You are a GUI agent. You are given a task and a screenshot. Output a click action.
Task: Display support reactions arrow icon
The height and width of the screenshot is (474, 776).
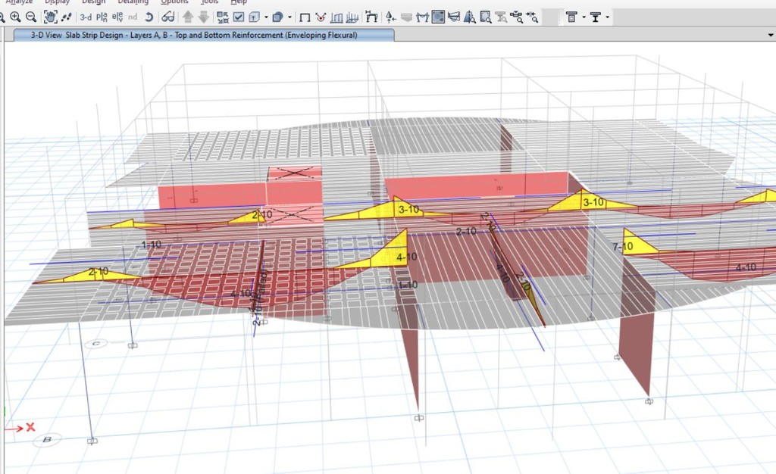coord(390,17)
